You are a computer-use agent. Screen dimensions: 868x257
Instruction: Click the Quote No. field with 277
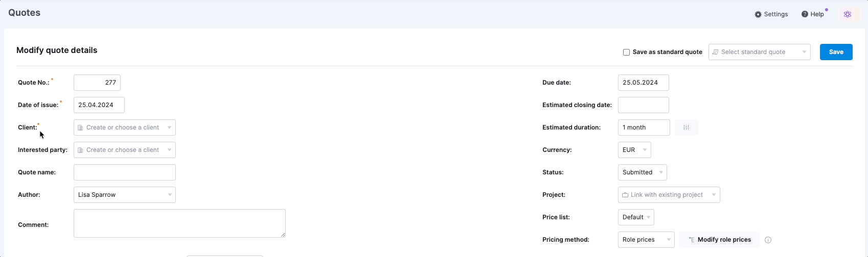pos(97,83)
